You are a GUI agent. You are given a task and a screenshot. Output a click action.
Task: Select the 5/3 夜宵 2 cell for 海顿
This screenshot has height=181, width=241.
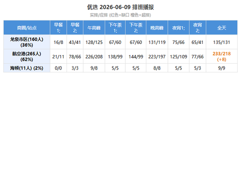[198, 68]
